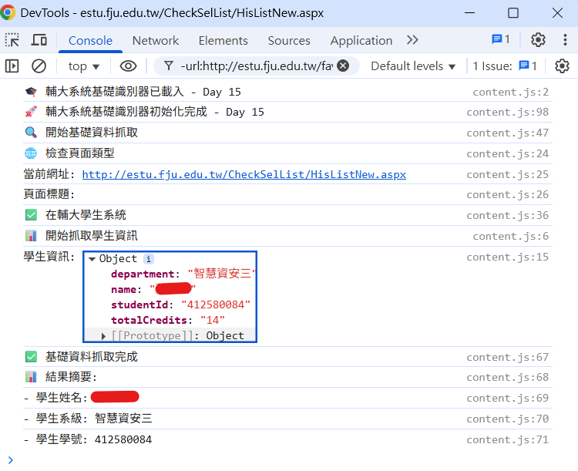Open the top context dropdown

84,66
